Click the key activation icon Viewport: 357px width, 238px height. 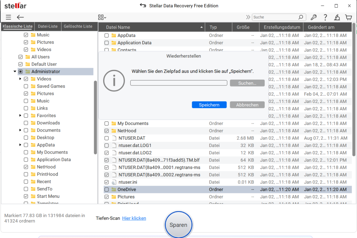click(313, 17)
